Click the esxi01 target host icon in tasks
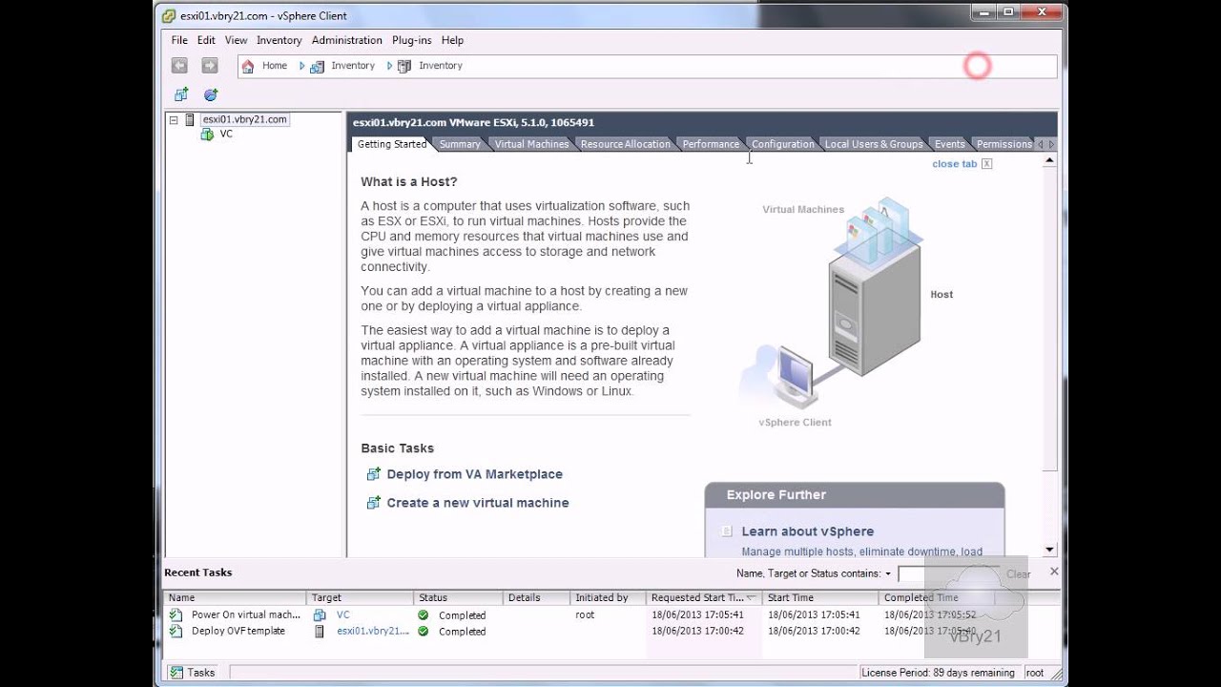 pos(321,631)
